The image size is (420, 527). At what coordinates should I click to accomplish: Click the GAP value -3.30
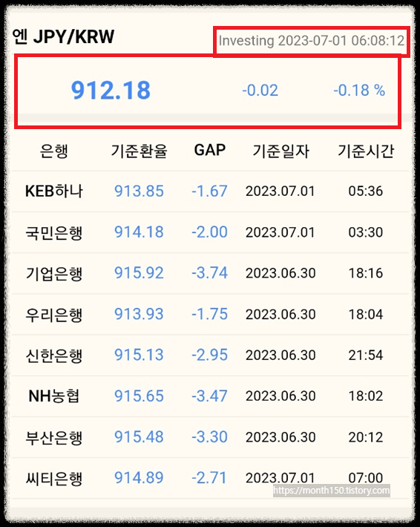point(210,437)
